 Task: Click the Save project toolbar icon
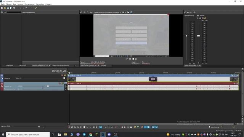point(8,8)
